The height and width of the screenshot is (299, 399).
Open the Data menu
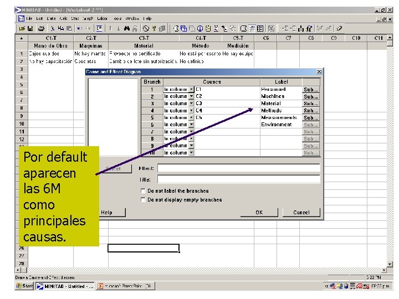tap(51, 19)
